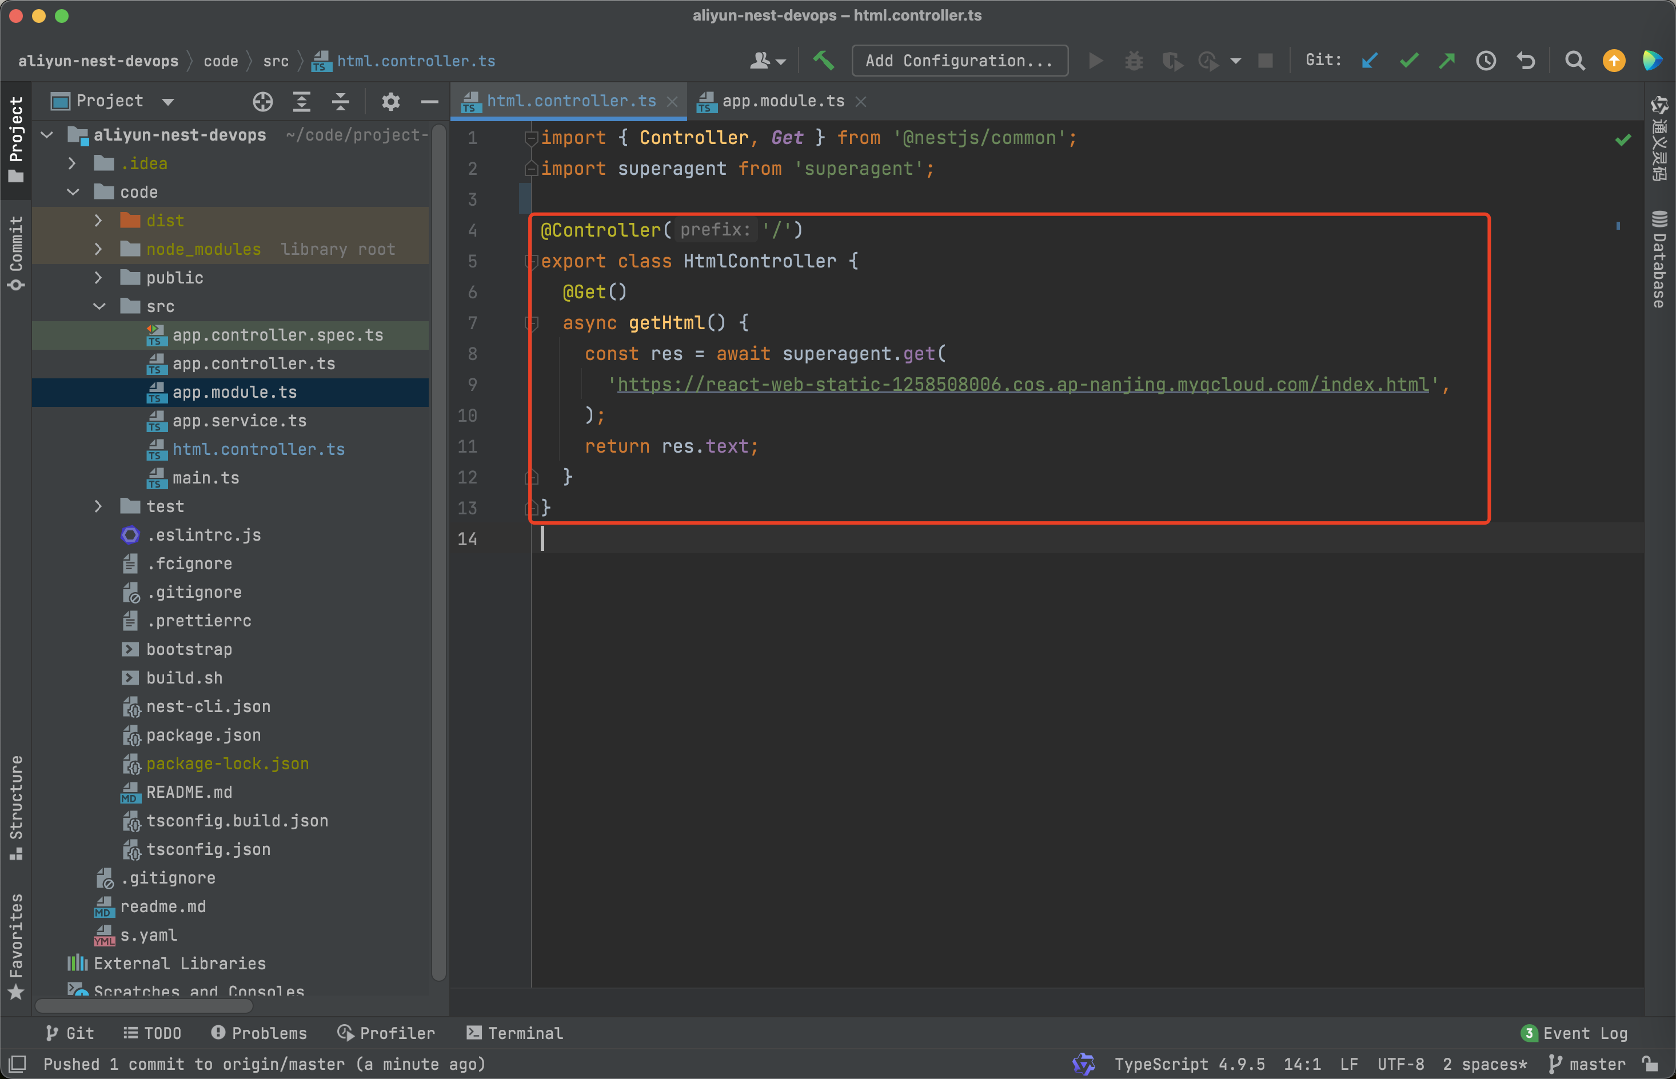Viewport: 1676px width, 1079px height.
Task: Collapse the aliyun-nest-devops root folder
Action: tap(47, 134)
